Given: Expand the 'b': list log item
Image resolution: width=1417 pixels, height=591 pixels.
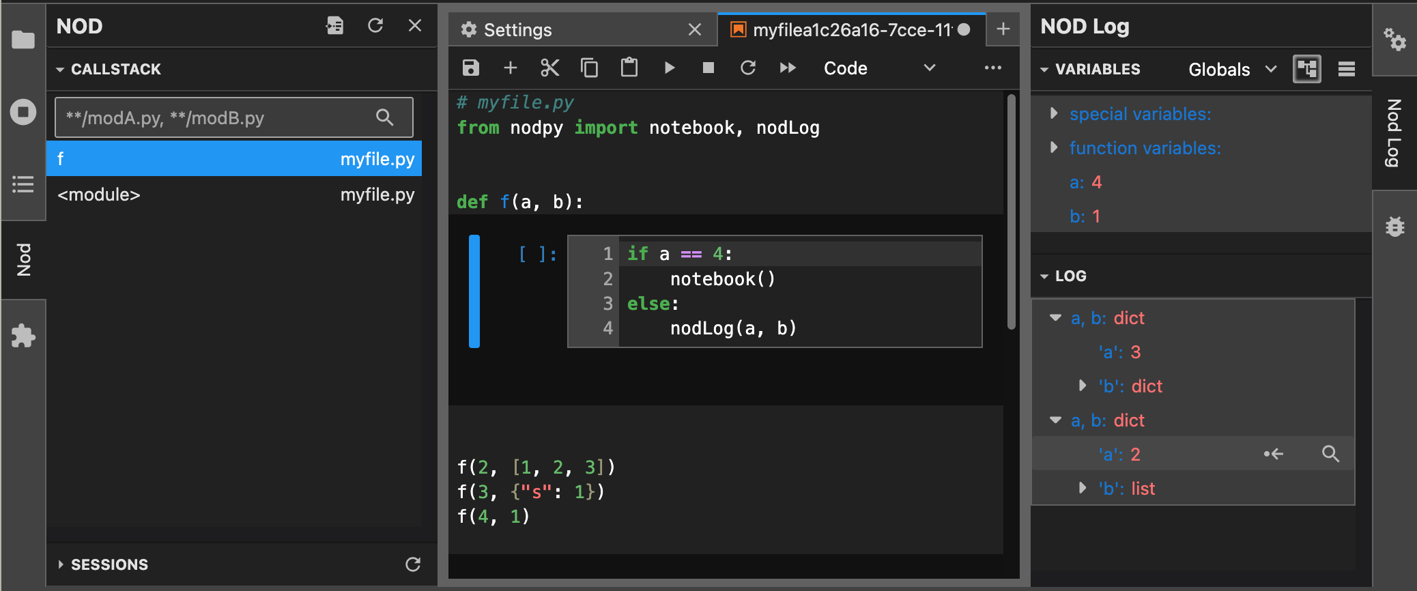Looking at the screenshot, I should pos(1083,488).
